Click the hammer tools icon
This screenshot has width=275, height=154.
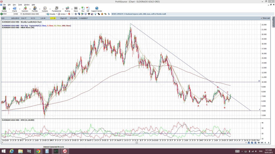point(89,14)
